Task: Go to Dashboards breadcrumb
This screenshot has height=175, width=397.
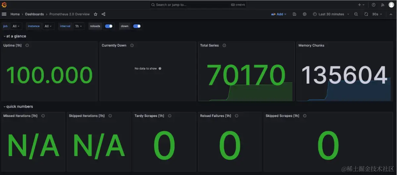Action: tap(34, 14)
